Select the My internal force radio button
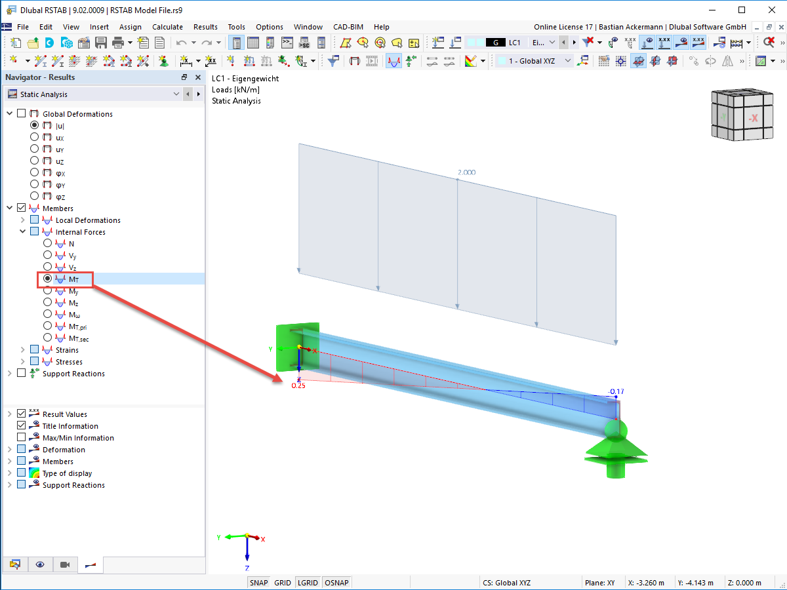 coord(47,292)
